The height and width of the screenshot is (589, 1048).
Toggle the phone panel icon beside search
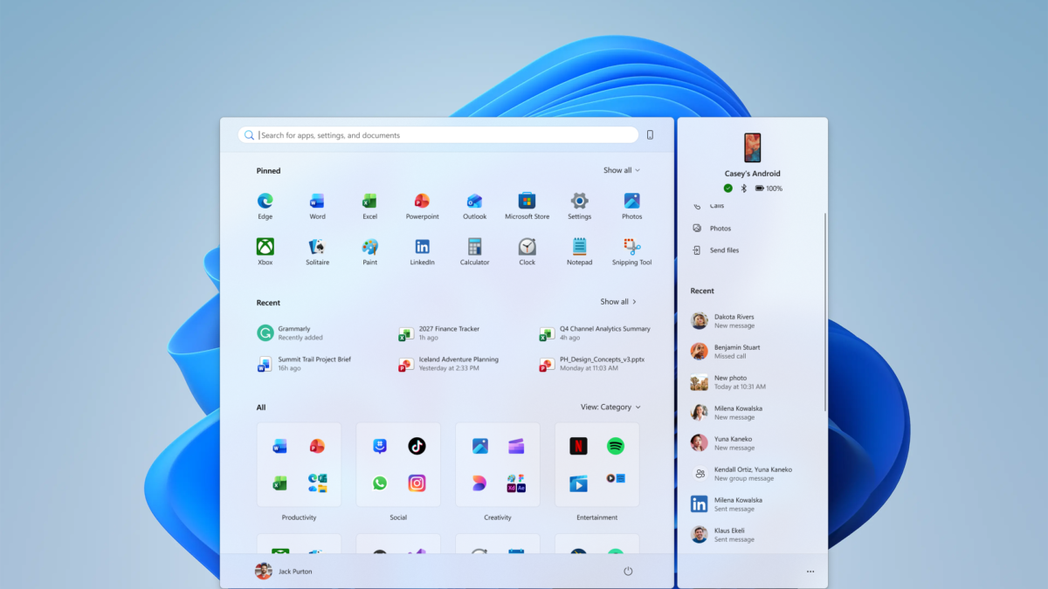[650, 135]
